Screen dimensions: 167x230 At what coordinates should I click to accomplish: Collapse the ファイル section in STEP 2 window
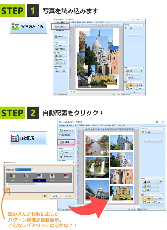(x=73, y=149)
